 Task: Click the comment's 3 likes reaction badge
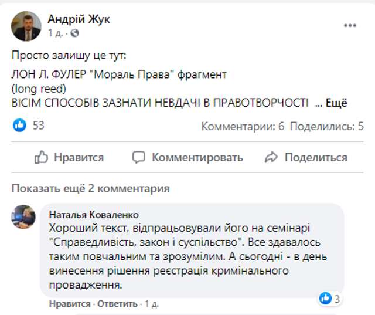pyautogui.click(x=331, y=299)
